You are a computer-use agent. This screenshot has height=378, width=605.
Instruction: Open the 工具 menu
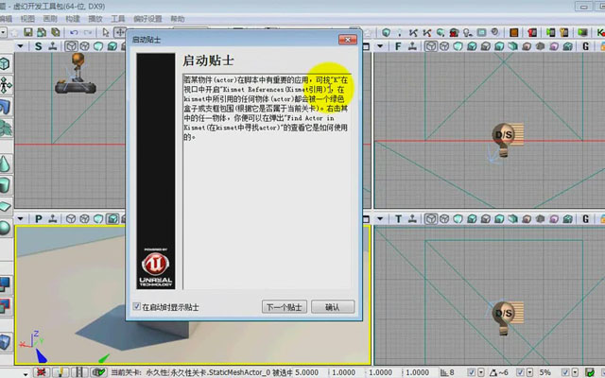(x=117, y=19)
